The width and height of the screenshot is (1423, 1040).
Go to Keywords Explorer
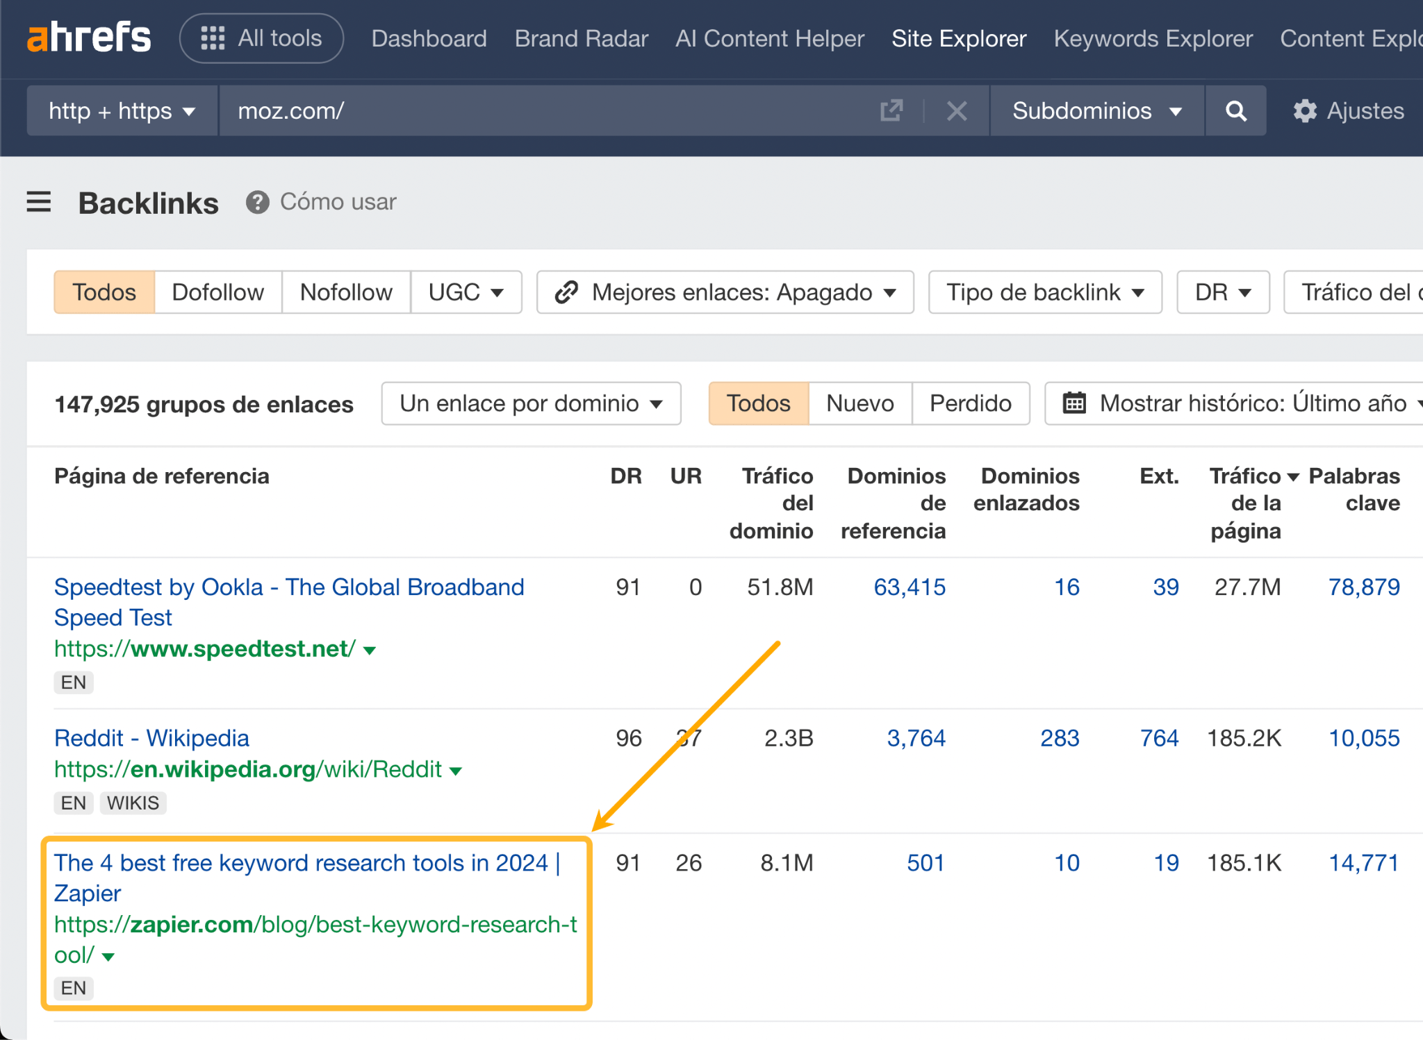click(1153, 38)
